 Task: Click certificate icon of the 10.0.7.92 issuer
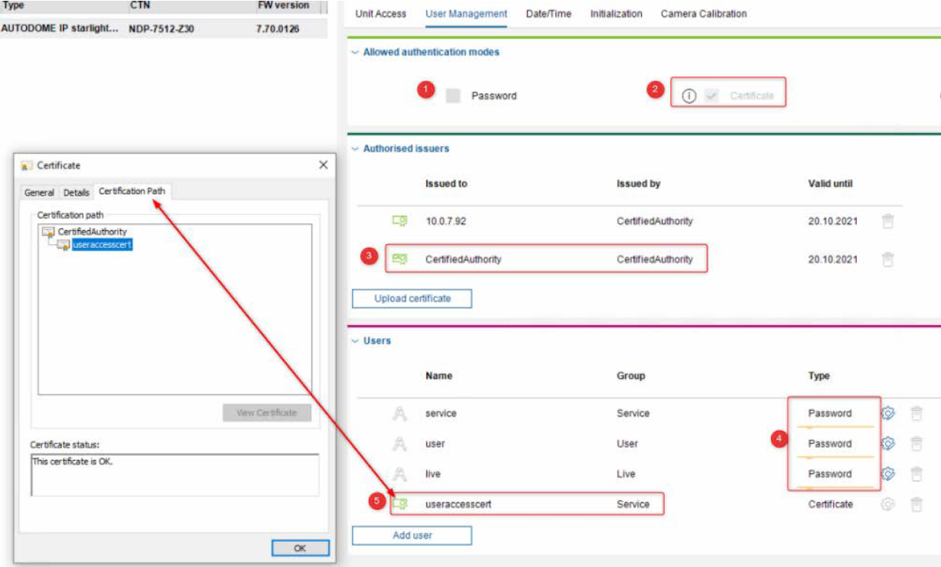point(399,221)
